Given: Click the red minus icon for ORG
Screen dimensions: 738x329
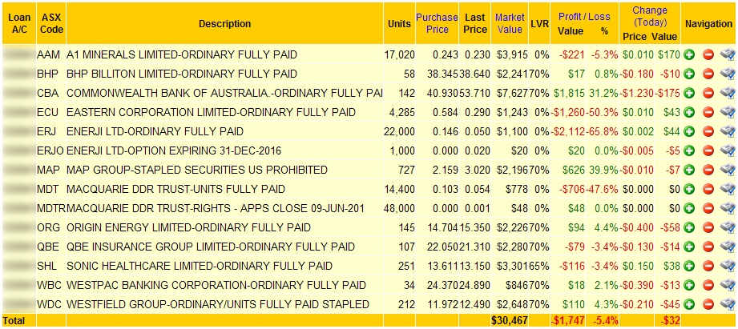Looking at the screenshot, I should 708,227.
